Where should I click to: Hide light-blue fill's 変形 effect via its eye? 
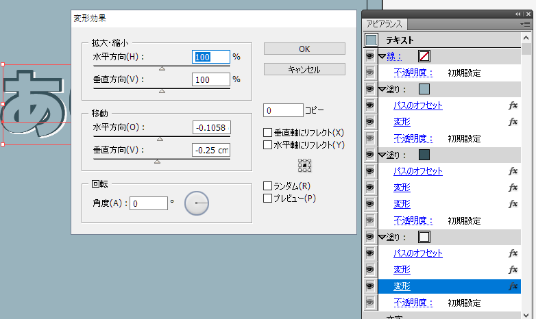(370, 122)
